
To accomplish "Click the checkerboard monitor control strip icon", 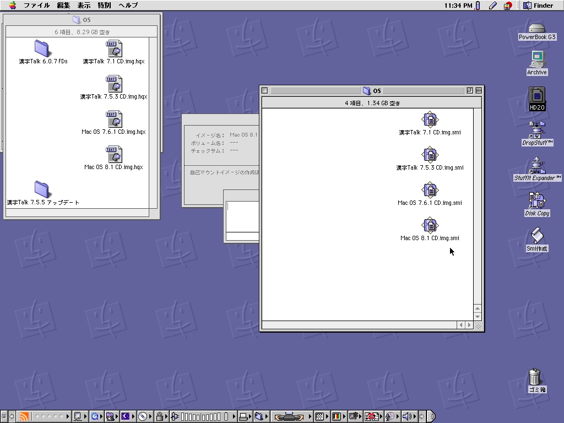I will point(319,416).
